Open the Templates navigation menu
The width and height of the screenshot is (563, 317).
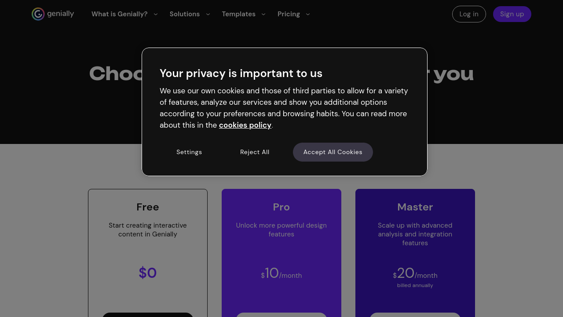(238, 14)
